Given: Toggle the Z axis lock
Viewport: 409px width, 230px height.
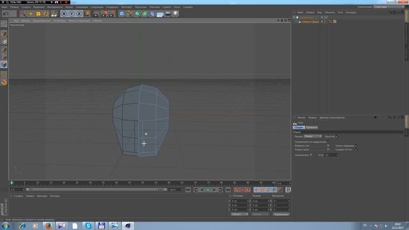Looking at the screenshot, I should (x=79, y=14).
